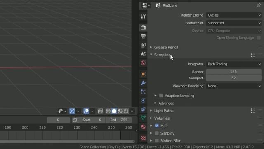Open the object visibility and selectability dropdown
Viewport: 264px width, 149px height.
click(62, 111)
